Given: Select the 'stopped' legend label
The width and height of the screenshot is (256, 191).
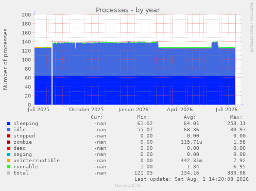Looking at the screenshot, I should tap(24, 136).
